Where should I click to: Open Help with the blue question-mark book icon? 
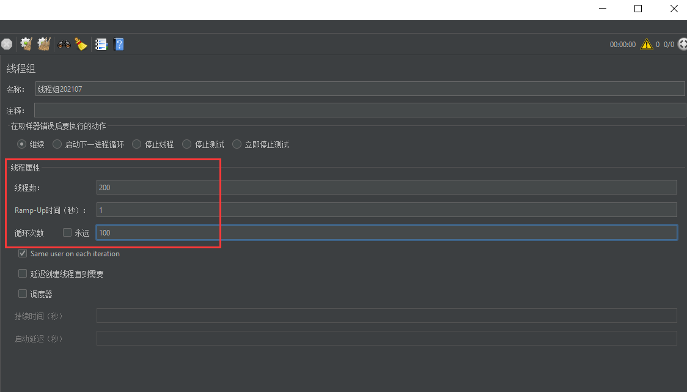[119, 44]
